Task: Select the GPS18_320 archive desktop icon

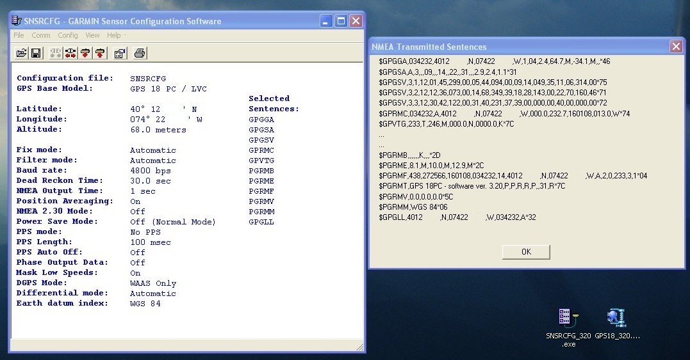Action: 617,324
